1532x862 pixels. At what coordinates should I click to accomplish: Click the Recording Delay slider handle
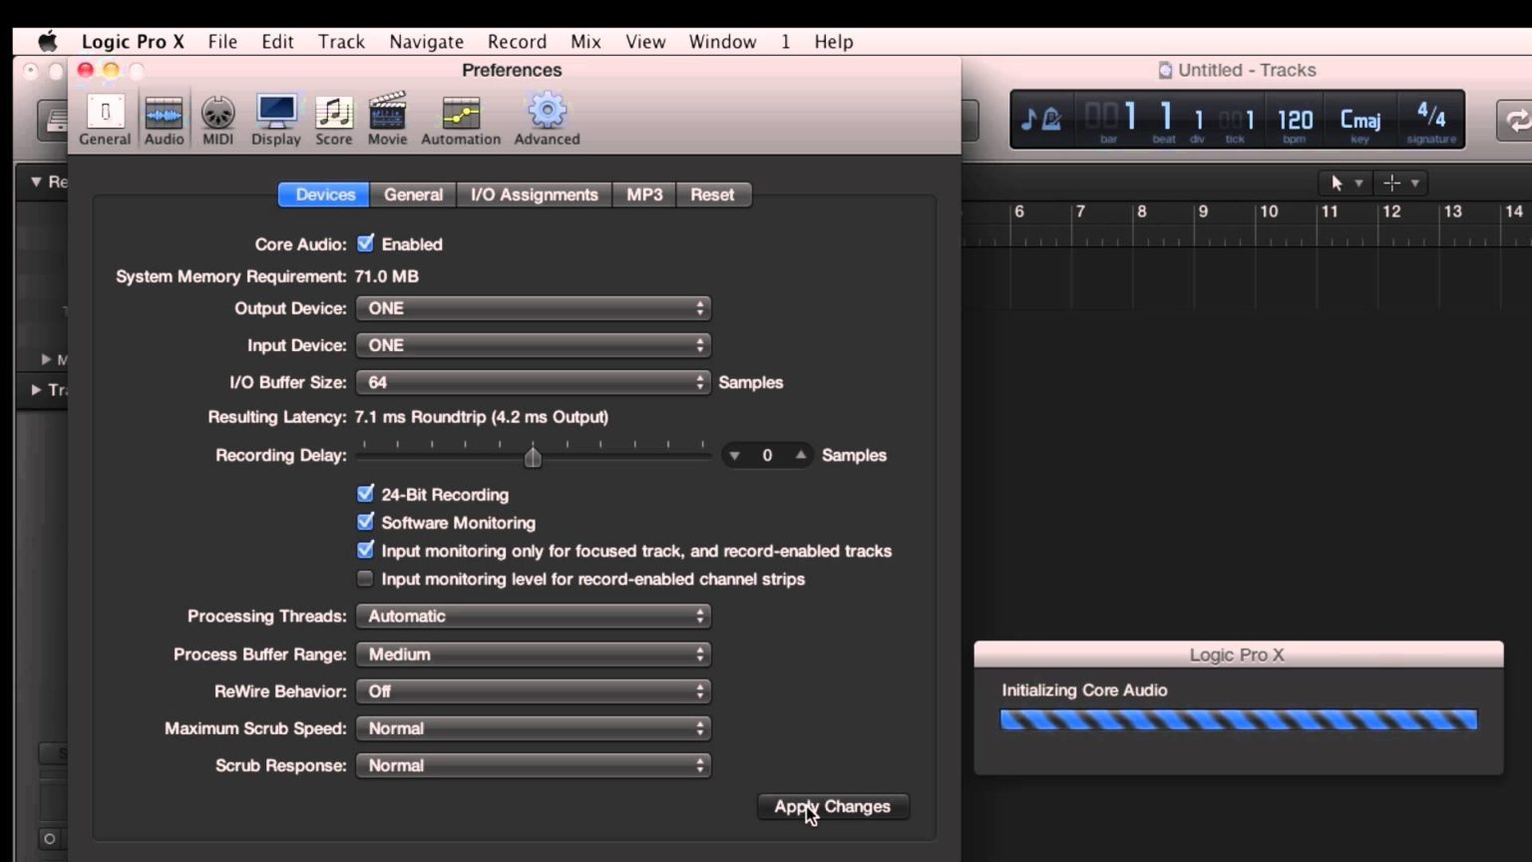(x=533, y=457)
